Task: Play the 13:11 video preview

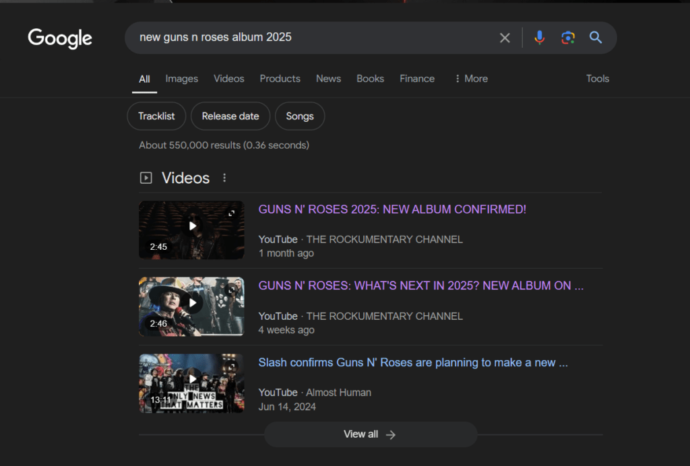Action: tap(192, 379)
